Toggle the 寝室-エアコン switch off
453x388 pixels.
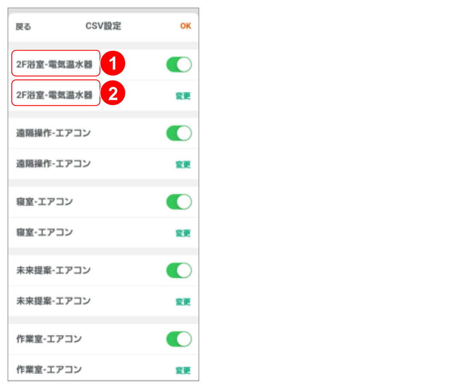179,202
